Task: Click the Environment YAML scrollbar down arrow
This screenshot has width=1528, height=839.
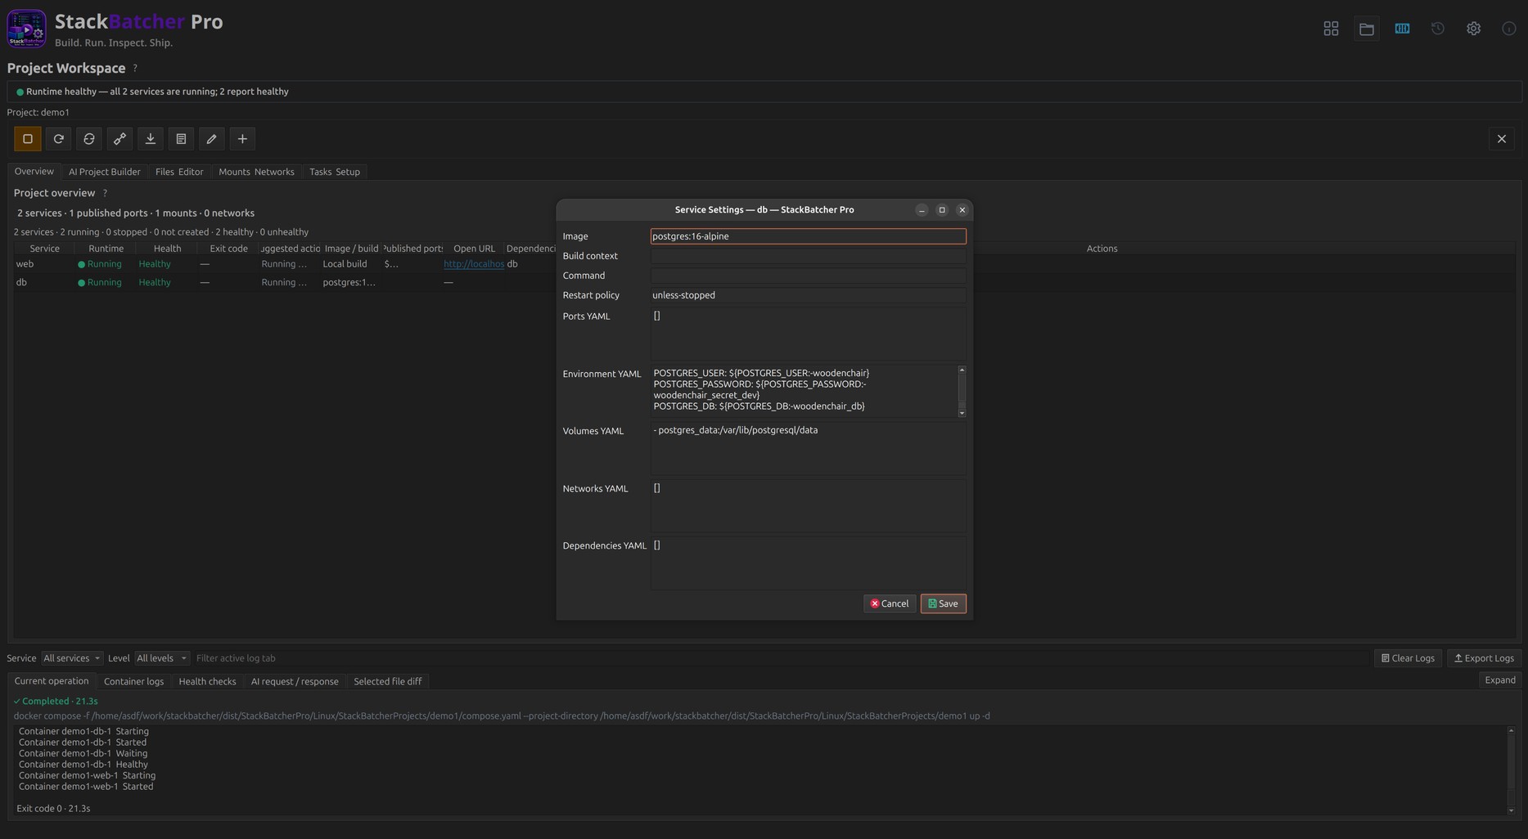Action: pos(962,413)
